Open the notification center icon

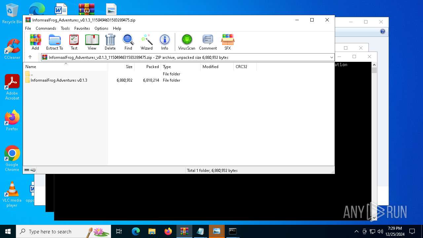[x=412, y=231]
